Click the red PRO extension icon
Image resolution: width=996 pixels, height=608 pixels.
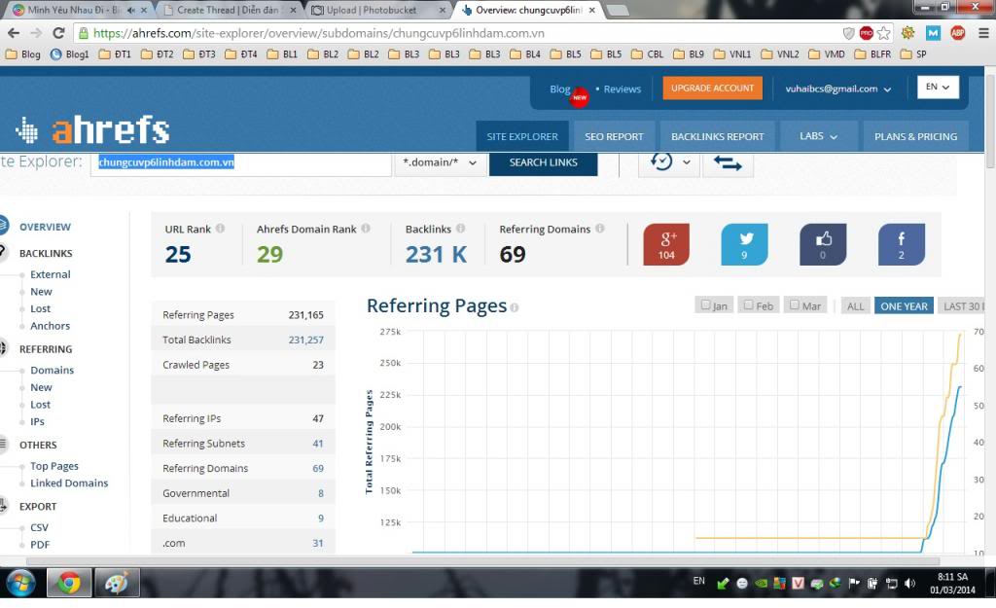pos(866,33)
